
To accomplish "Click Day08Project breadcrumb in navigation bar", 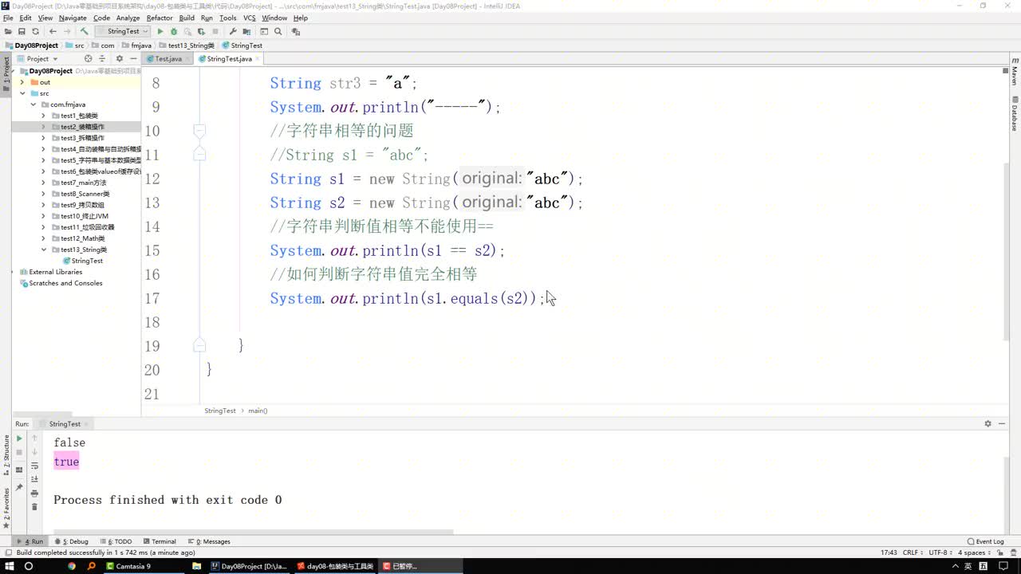I will (32, 45).
